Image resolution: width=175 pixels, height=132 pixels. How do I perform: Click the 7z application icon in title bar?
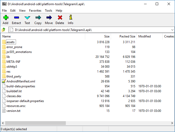[x=4, y=4]
